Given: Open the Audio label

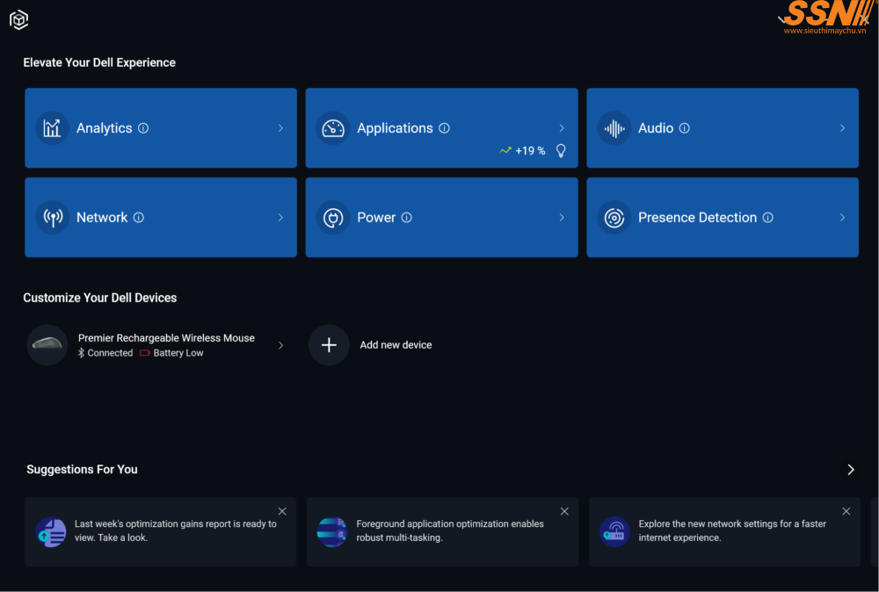Looking at the screenshot, I should (656, 128).
